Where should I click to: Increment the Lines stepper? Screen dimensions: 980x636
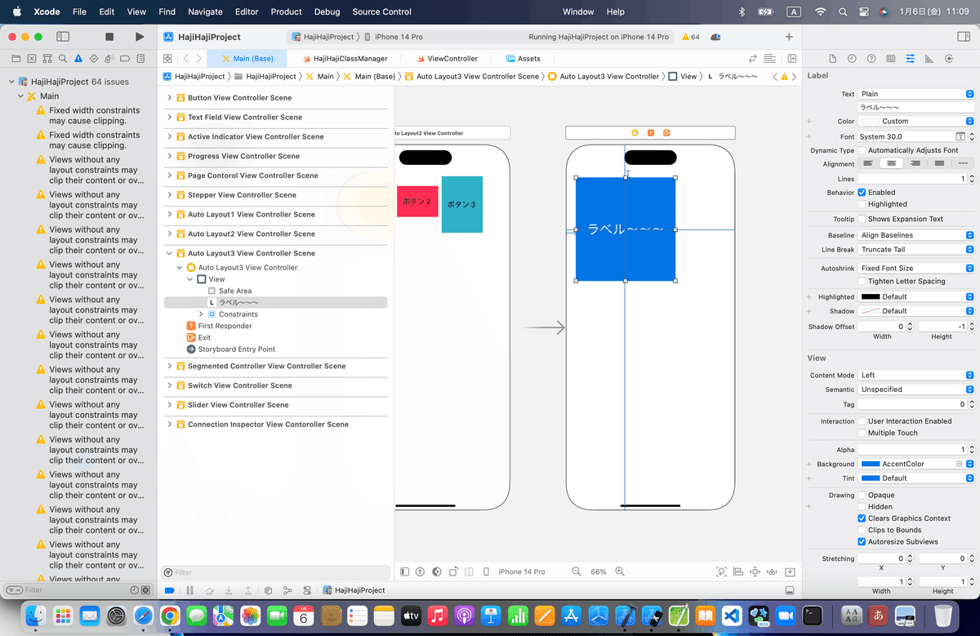pyautogui.click(x=970, y=176)
